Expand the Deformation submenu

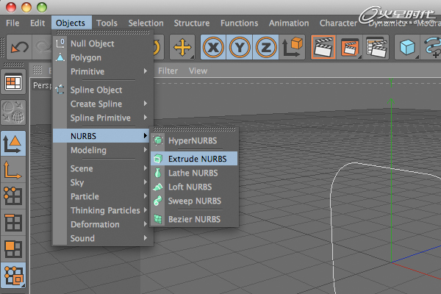(x=102, y=224)
